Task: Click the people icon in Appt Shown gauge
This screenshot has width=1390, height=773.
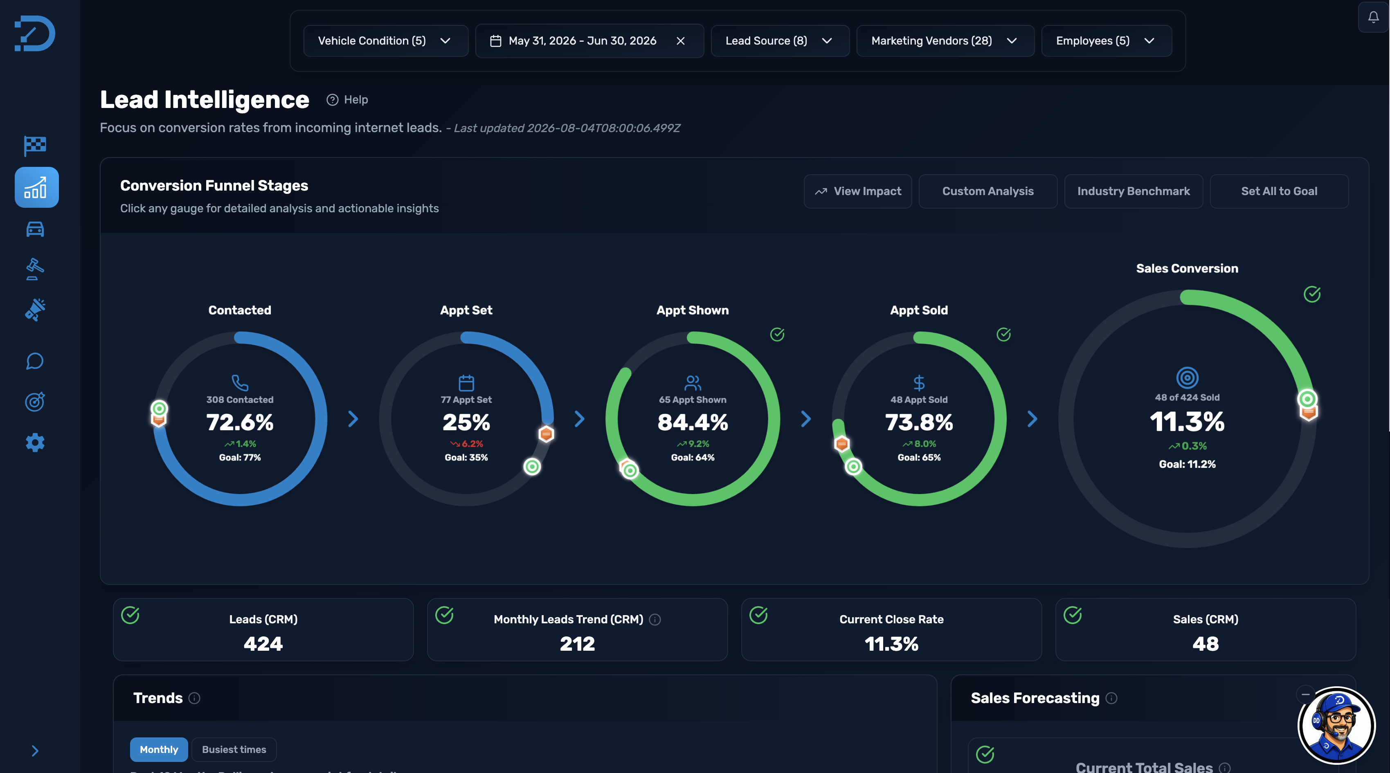Action: pos(693,382)
